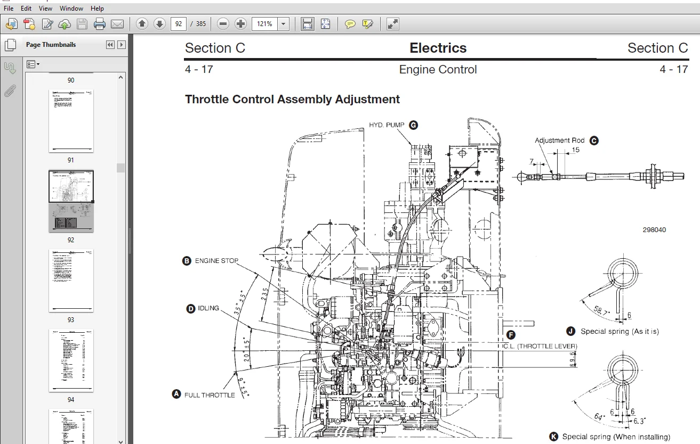Open the Attachments paperclip panel
The height and width of the screenshot is (444, 700).
(x=10, y=91)
